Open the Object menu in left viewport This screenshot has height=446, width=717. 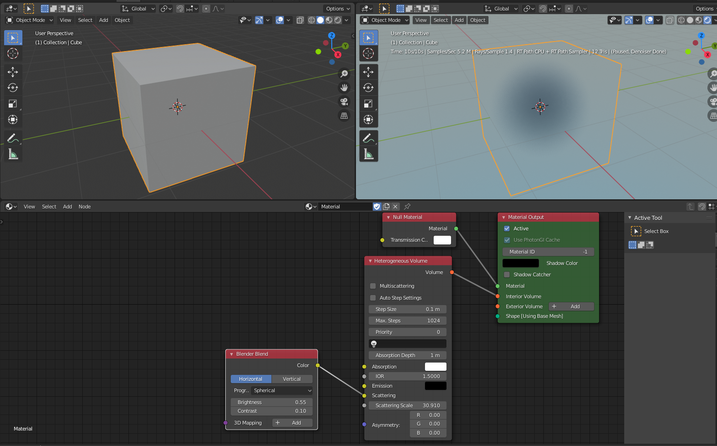122,20
